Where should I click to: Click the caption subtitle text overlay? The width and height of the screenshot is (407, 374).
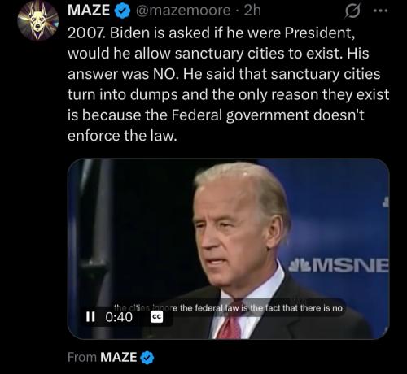(230, 308)
